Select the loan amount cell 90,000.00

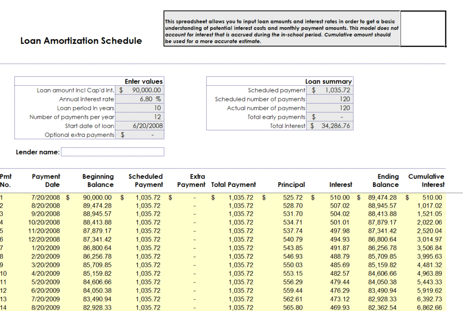point(139,90)
